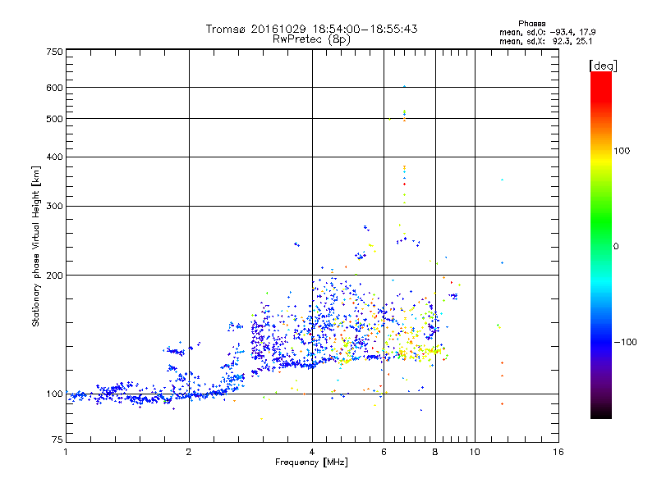Click the 'Frequency [MHz]' axis title

point(311,462)
